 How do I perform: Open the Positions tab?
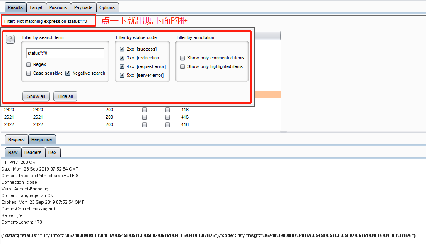pyautogui.click(x=58, y=7)
